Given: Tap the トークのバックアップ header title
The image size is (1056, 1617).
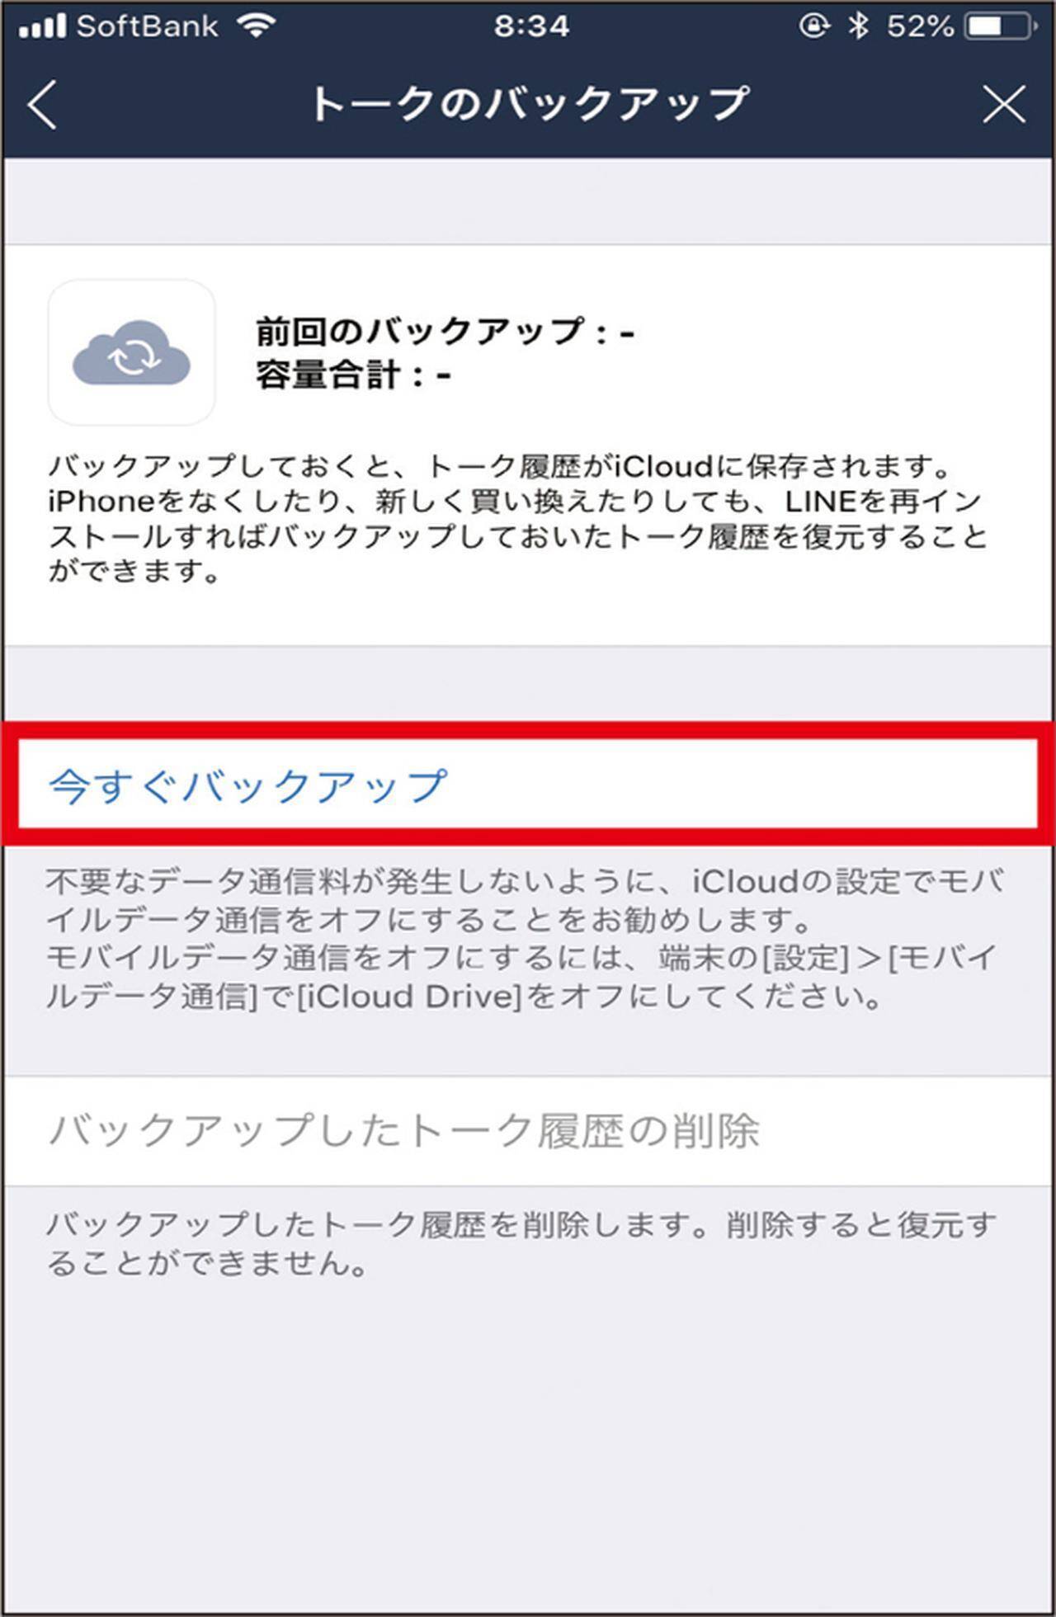Looking at the screenshot, I should (529, 105).
